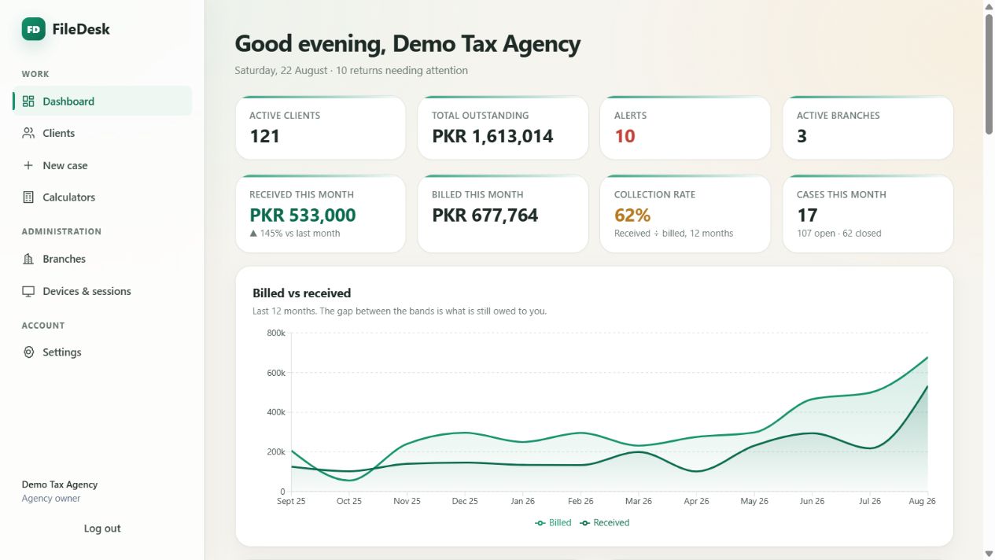Click the Clients people icon
The width and height of the screenshot is (995, 560).
pyautogui.click(x=28, y=133)
